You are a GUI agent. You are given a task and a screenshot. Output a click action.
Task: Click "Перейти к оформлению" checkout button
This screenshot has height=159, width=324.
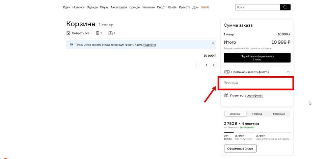(x=257, y=57)
